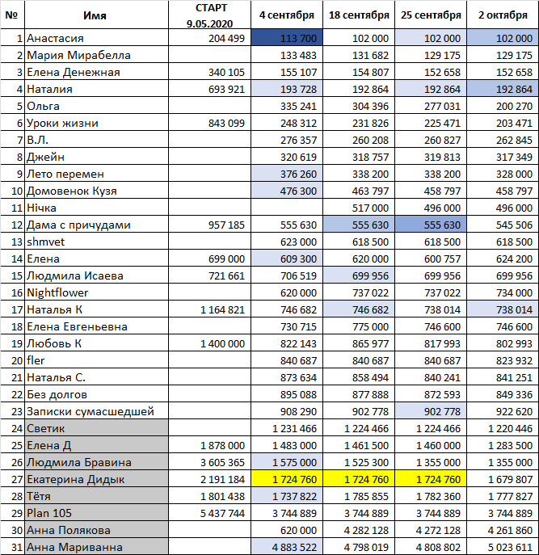This screenshot has height=555, width=539.
Task: Click the name cell 'Джейн'
Action: pos(96,157)
